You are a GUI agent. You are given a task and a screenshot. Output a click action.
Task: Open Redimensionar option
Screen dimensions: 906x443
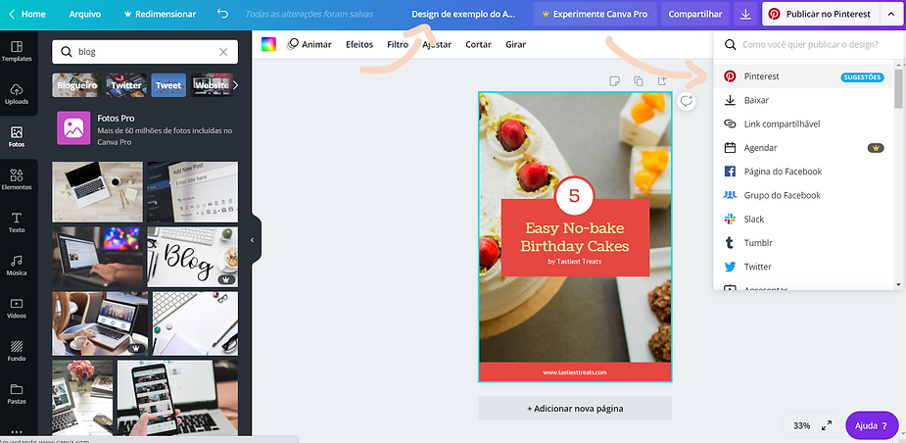[160, 14]
